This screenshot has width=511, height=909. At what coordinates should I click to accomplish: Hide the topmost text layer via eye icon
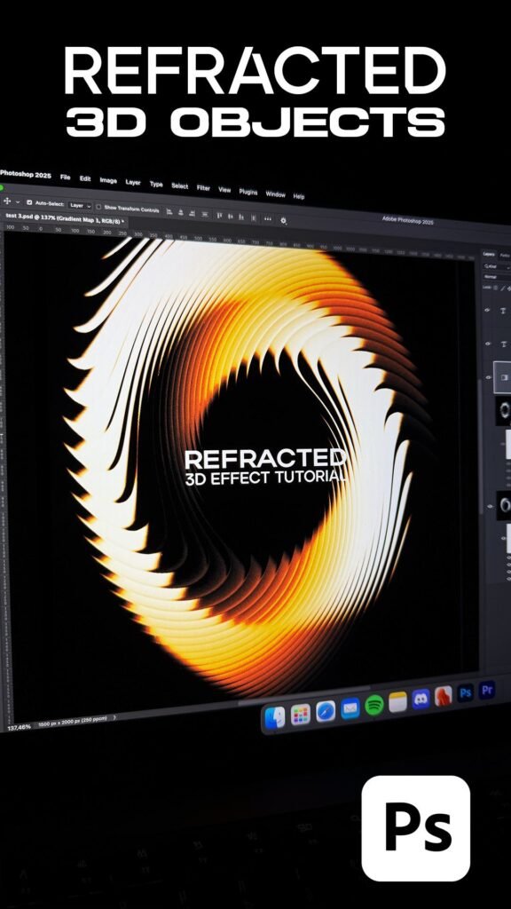click(x=487, y=312)
